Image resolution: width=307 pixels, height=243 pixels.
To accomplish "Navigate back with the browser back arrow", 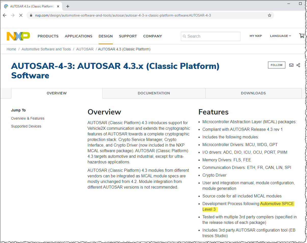I will click(5, 15).
